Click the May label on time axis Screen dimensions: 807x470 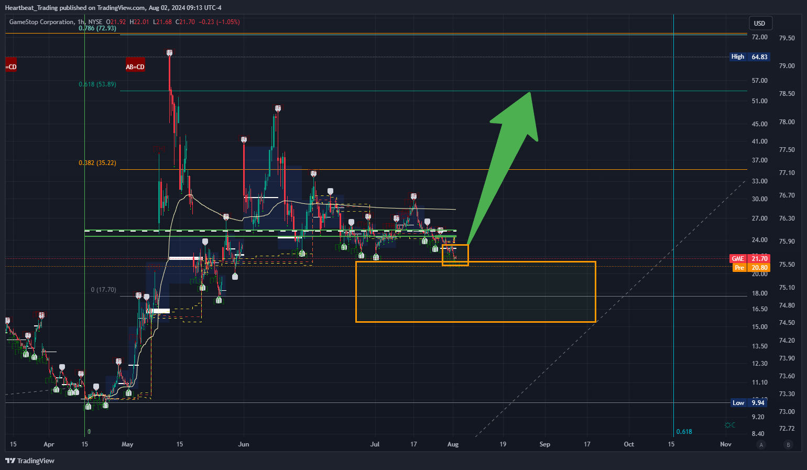(x=127, y=444)
